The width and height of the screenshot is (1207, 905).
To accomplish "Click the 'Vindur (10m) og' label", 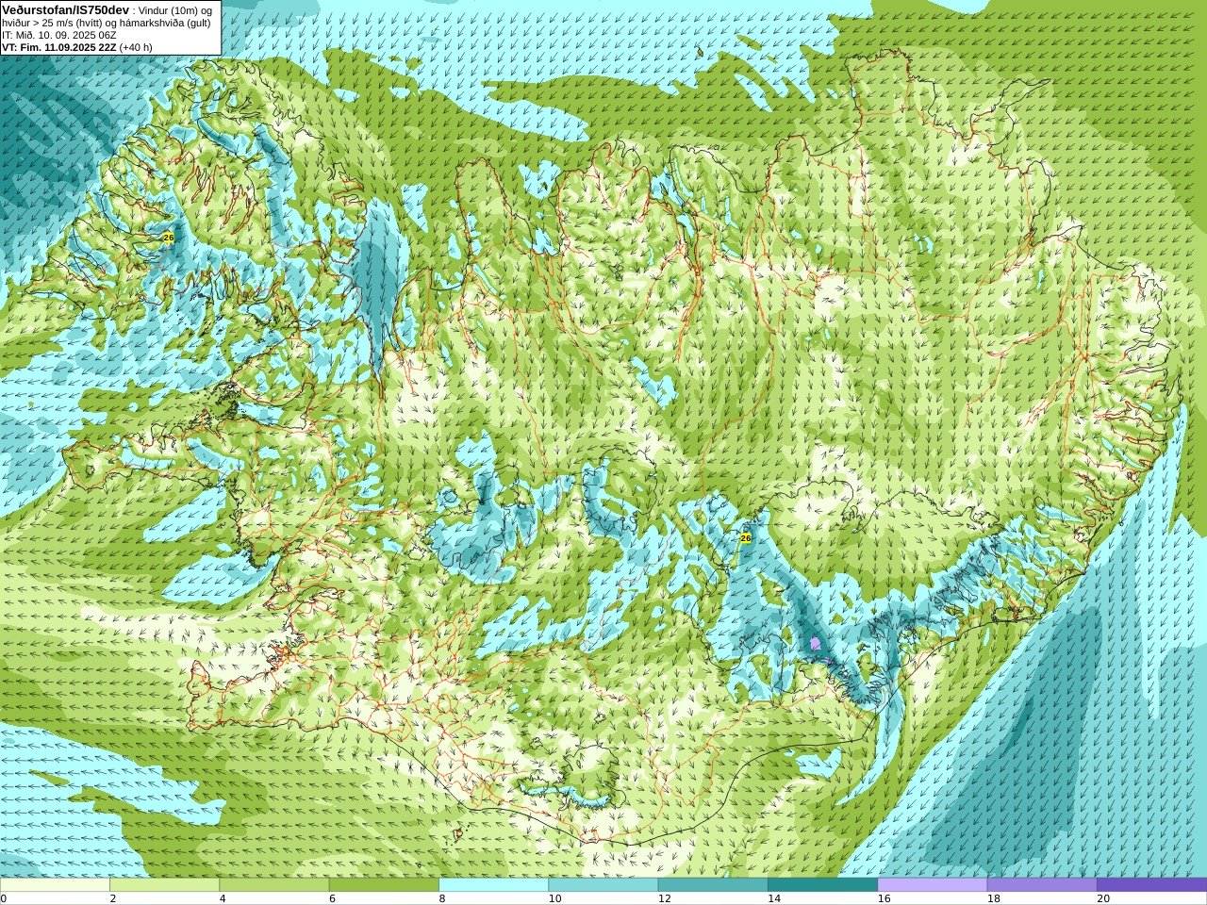I will click(x=175, y=10).
